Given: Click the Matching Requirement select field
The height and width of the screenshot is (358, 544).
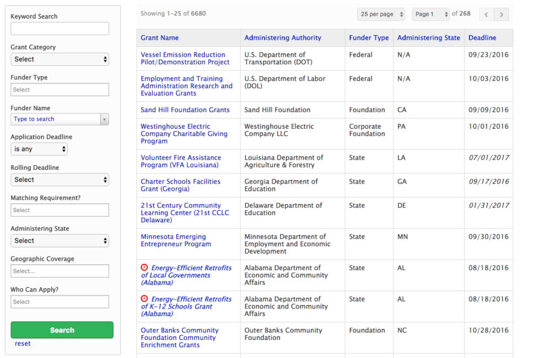Looking at the screenshot, I should coord(59,210).
